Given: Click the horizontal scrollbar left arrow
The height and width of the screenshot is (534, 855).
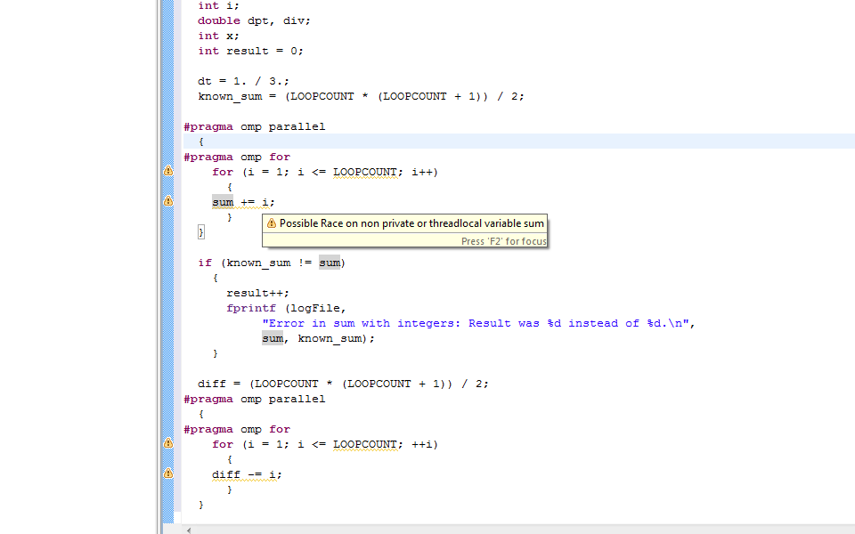Looking at the screenshot, I should pos(189,530).
